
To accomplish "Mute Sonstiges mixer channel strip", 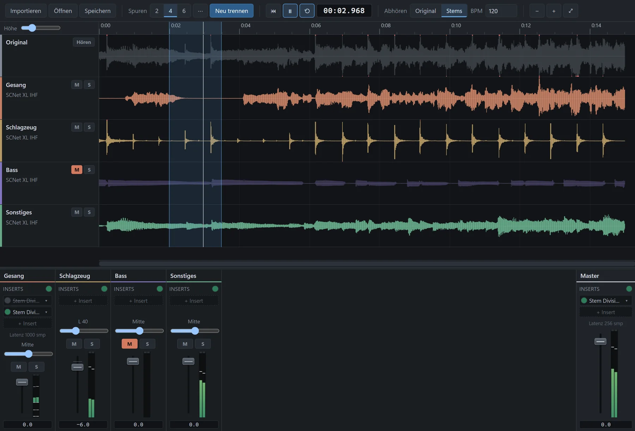I will point(185,344).
